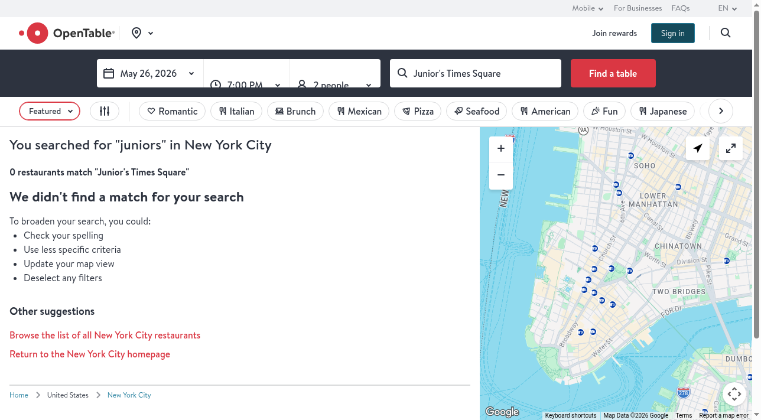The image size is (761, 420).
Task: Click the map current location arrow icon
Action: [x=698, y=148]
